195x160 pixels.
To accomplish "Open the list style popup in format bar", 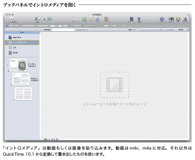I will pyautogui.click(x=123, y=26).
